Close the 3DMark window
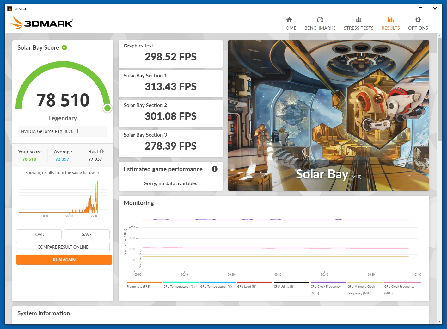The image size is (447, 329). [x=435, y=9]
